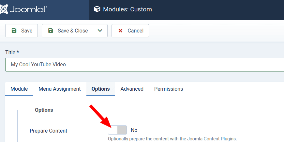Open the Menu Assignment tab

tap(60, 89)
